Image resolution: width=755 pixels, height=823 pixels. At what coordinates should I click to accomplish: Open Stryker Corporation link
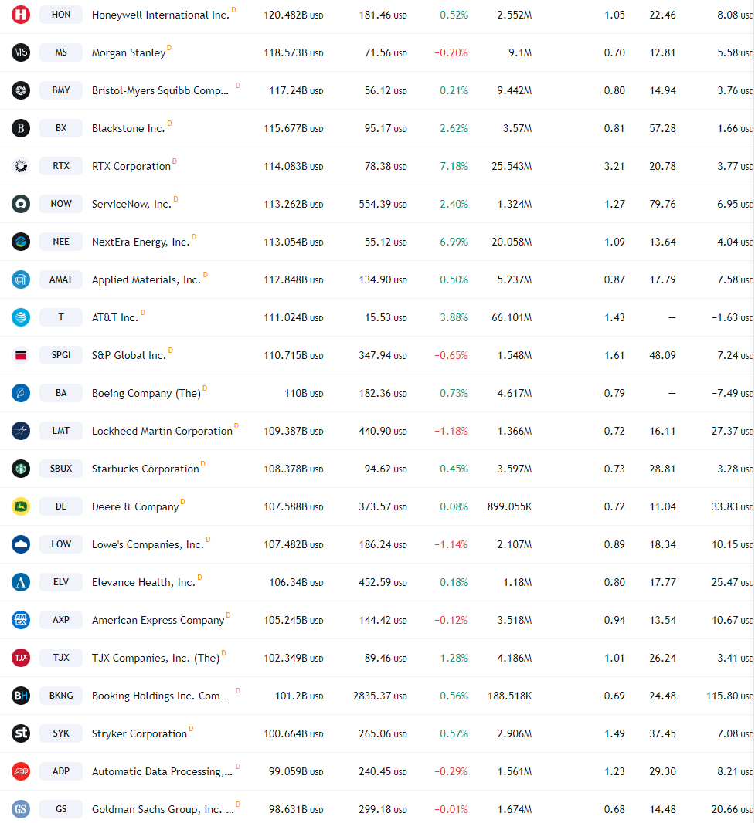(x=140, y=733)
